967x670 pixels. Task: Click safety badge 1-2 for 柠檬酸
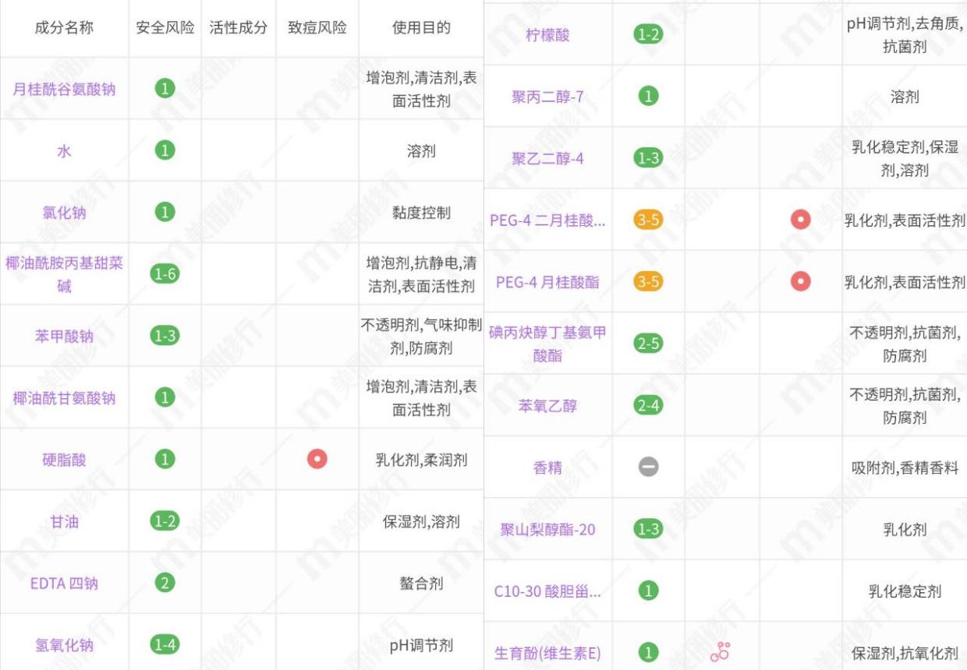coord(648,34)
